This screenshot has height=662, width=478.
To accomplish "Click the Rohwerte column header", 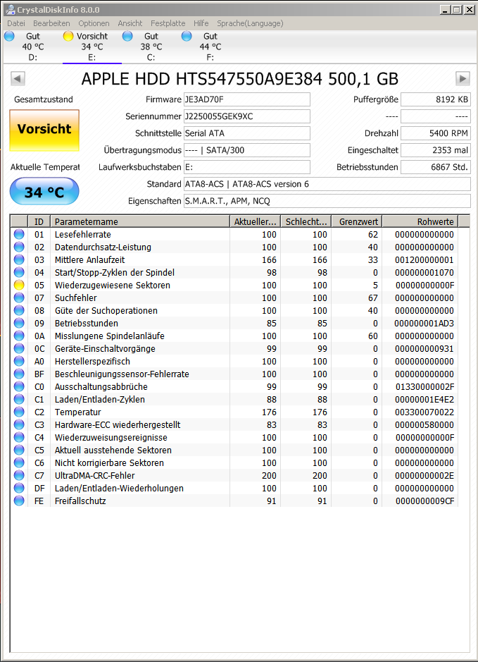I will pos(420,221).
